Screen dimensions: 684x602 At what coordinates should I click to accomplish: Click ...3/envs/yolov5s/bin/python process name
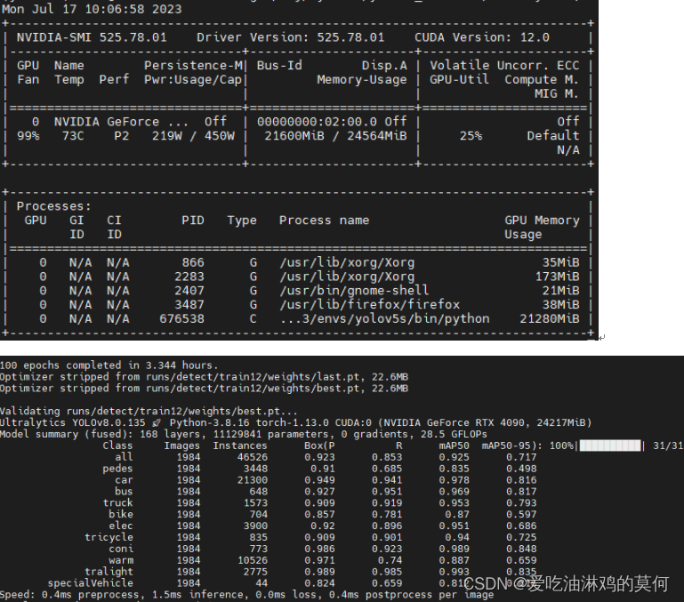pos(385,319)
